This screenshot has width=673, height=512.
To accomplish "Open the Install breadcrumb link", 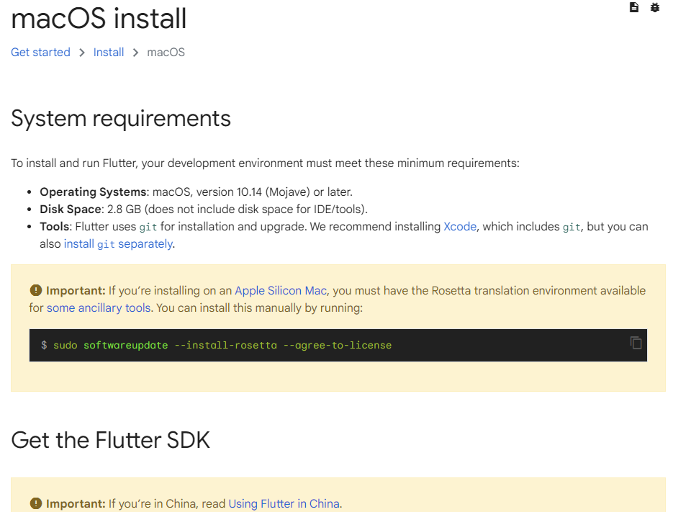I will [109, 53].
